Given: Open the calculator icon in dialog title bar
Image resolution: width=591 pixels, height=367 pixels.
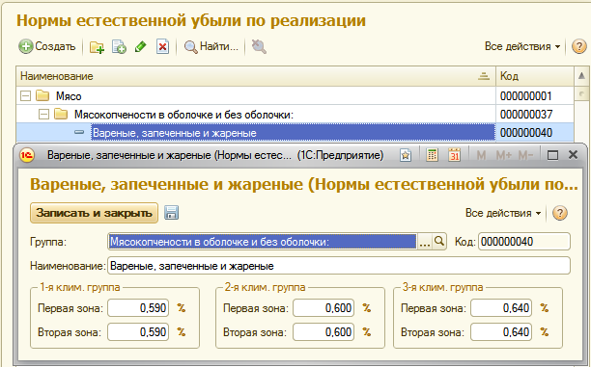Looking at the screenshot, I should tap(432, 155).
